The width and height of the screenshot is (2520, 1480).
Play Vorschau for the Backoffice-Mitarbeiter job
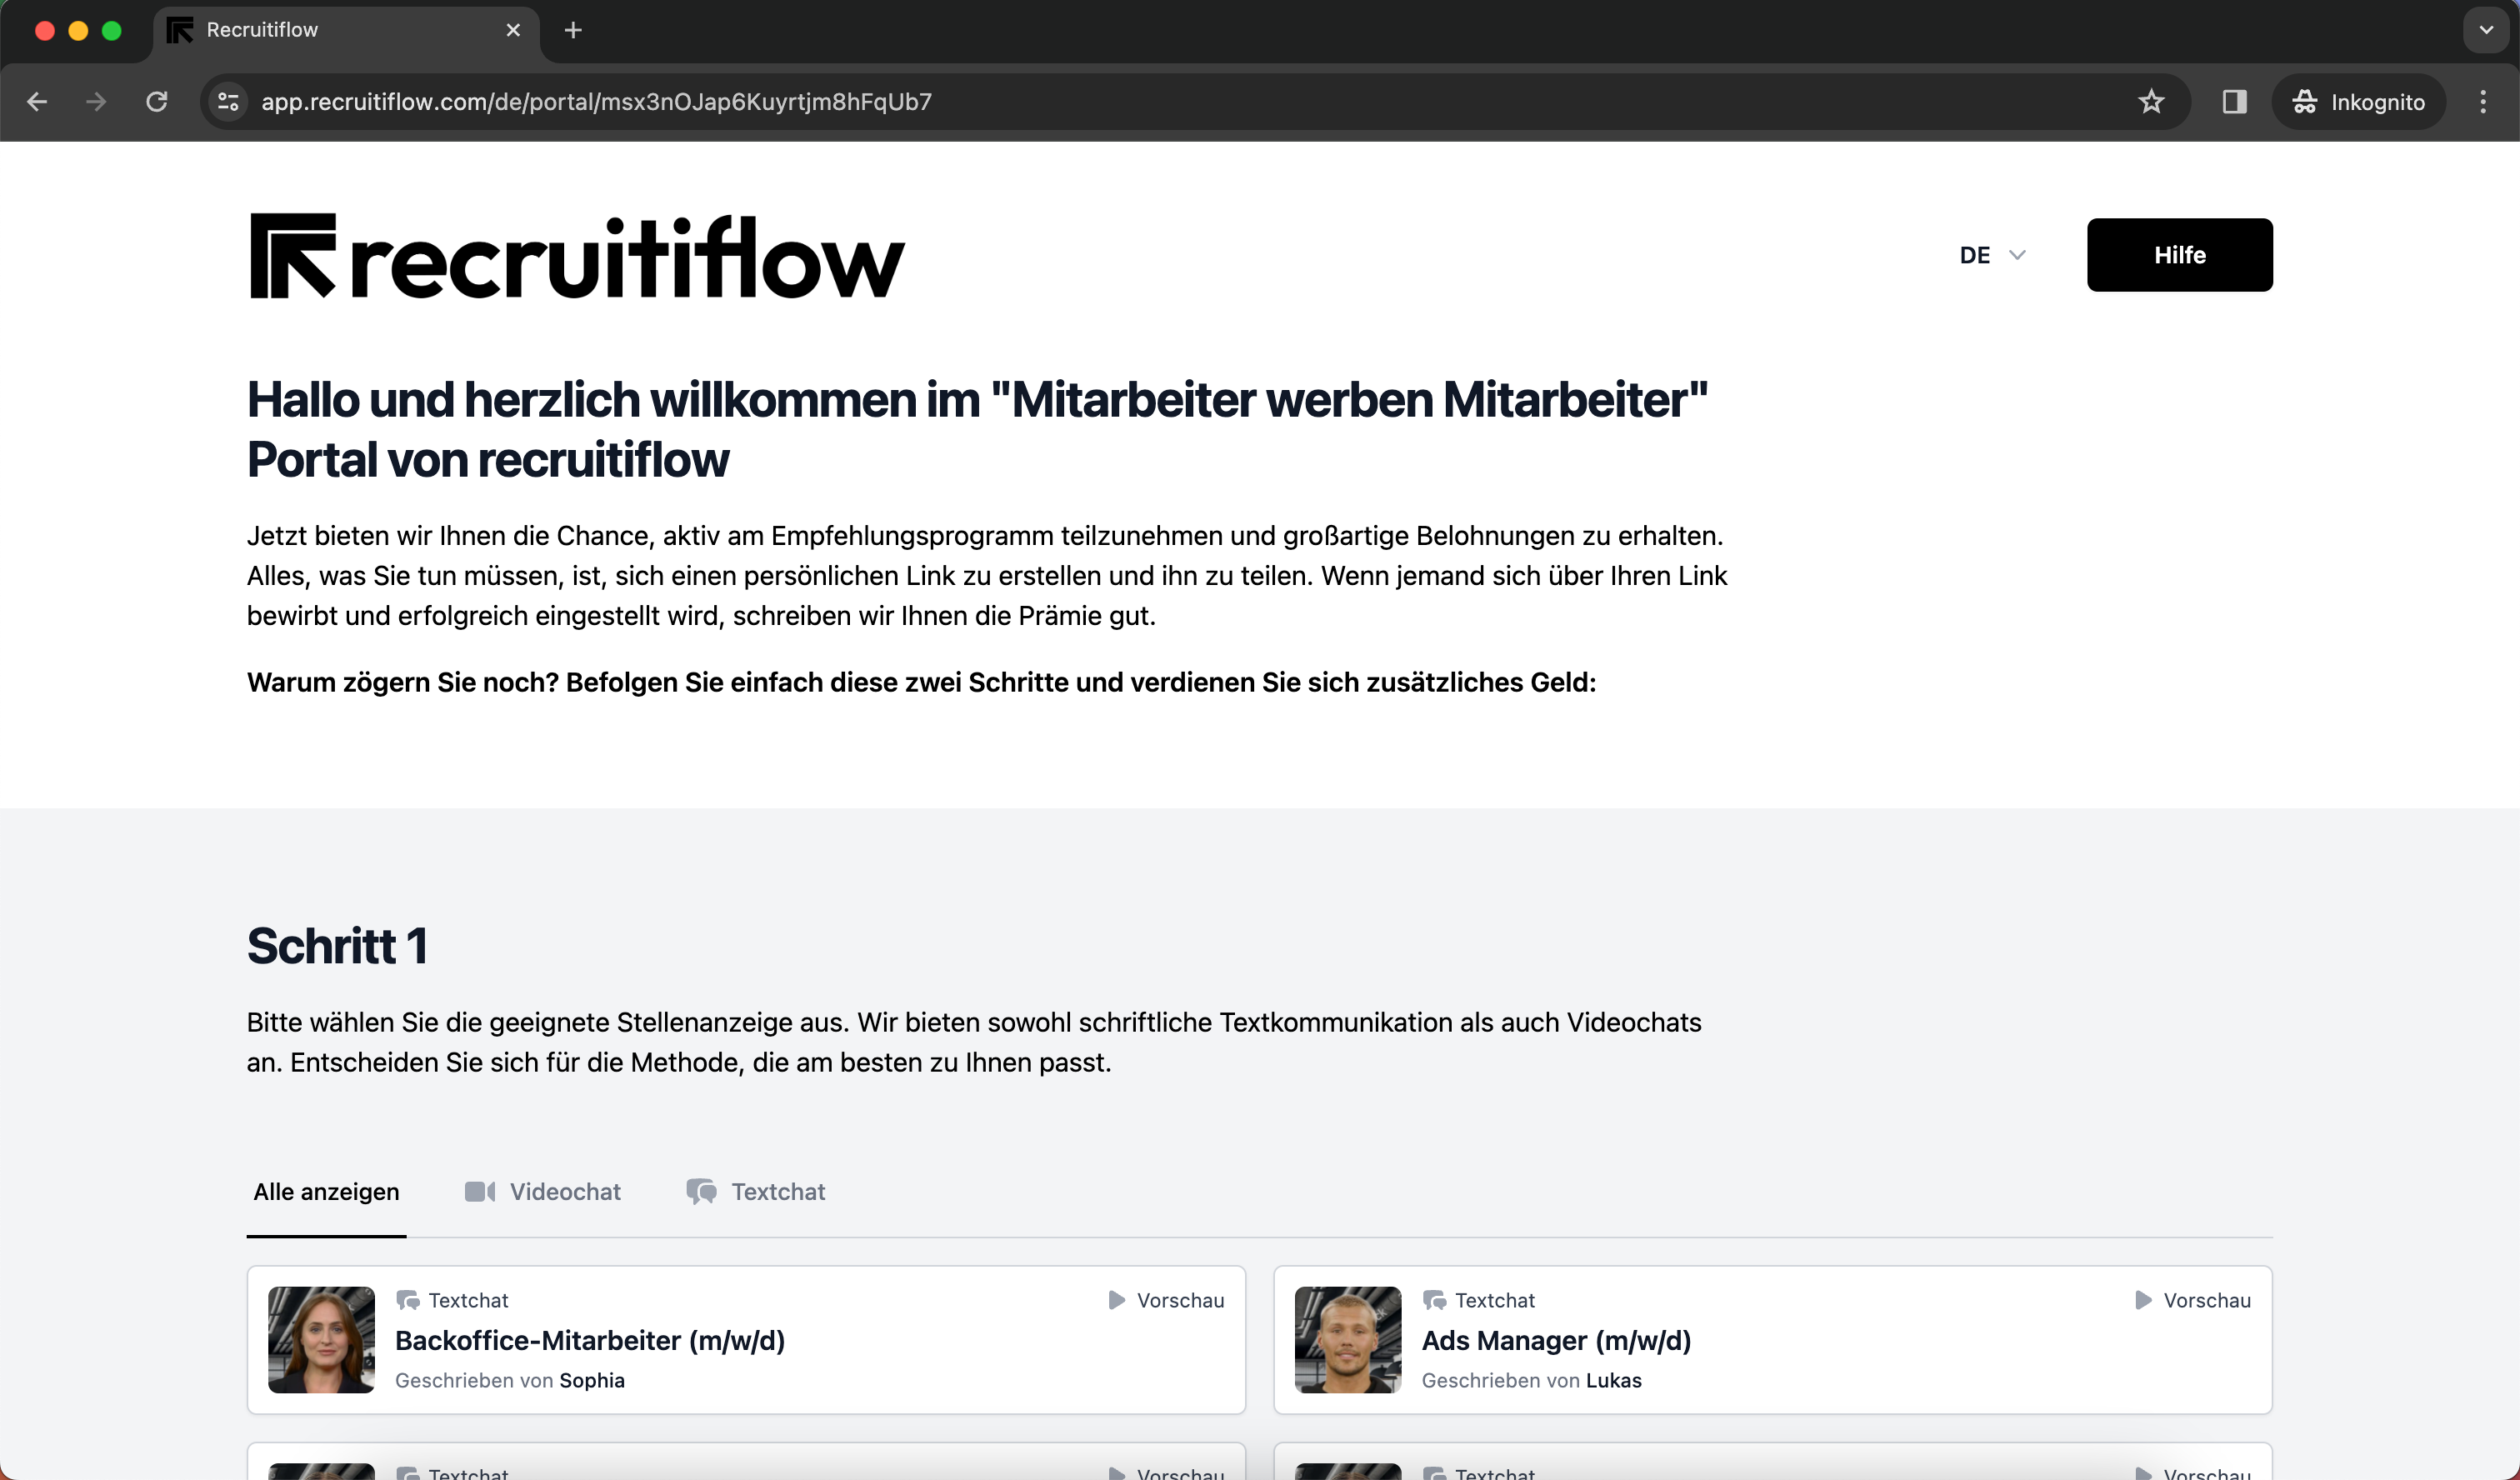[x=1166, y=1300]
